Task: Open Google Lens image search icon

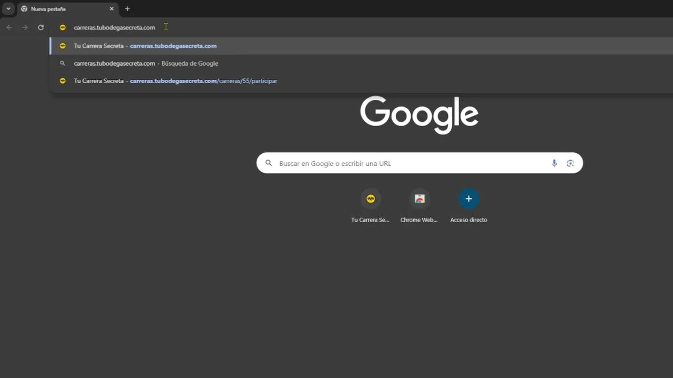Action: (x=570, y=163)
